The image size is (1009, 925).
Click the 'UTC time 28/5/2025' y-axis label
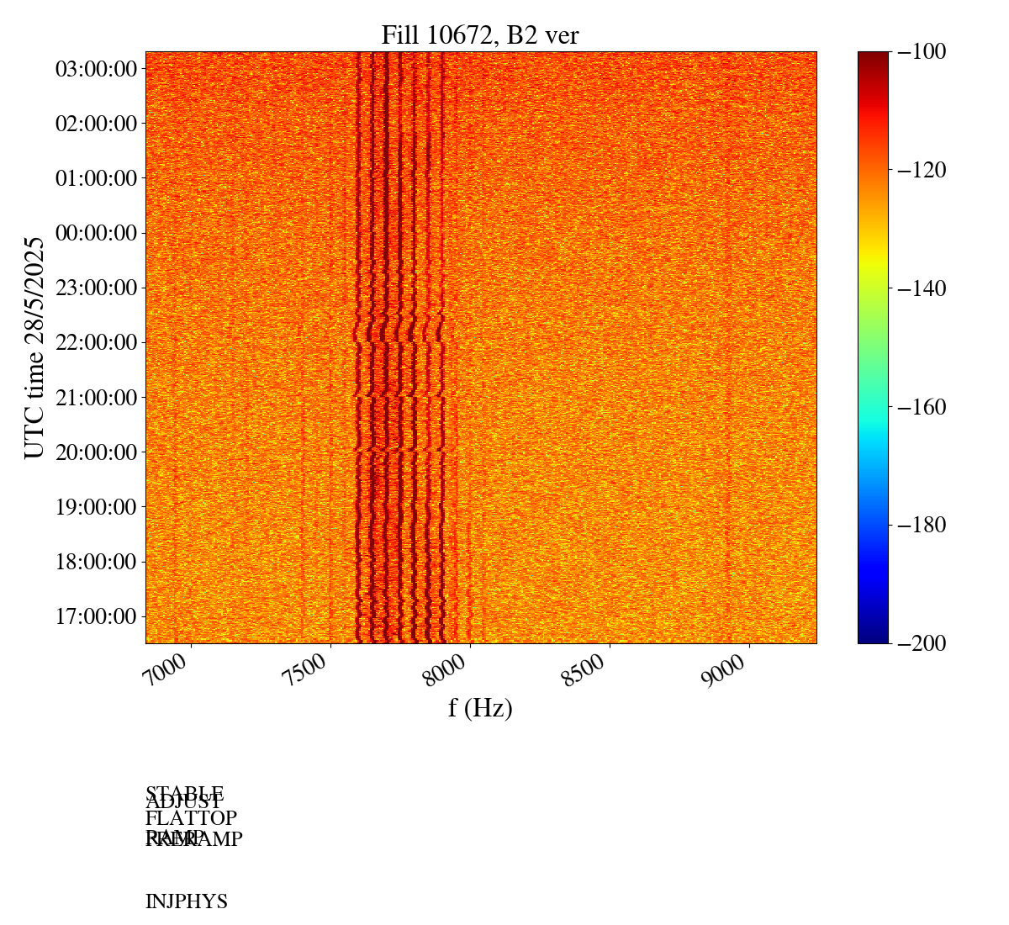coord(34,347)
